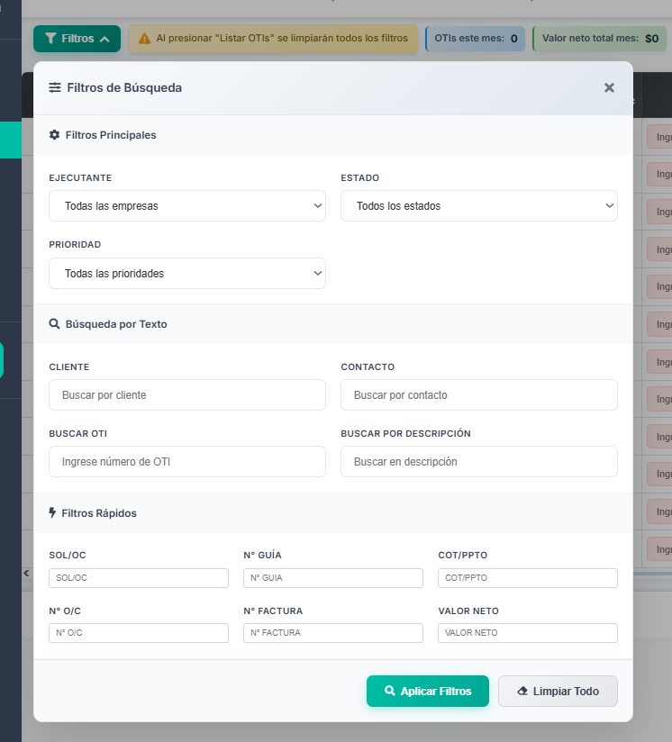
Task: Click the sliders icon beside Filtros de Búsqueda
Action: pyautogui.click(x=55, y=87)
